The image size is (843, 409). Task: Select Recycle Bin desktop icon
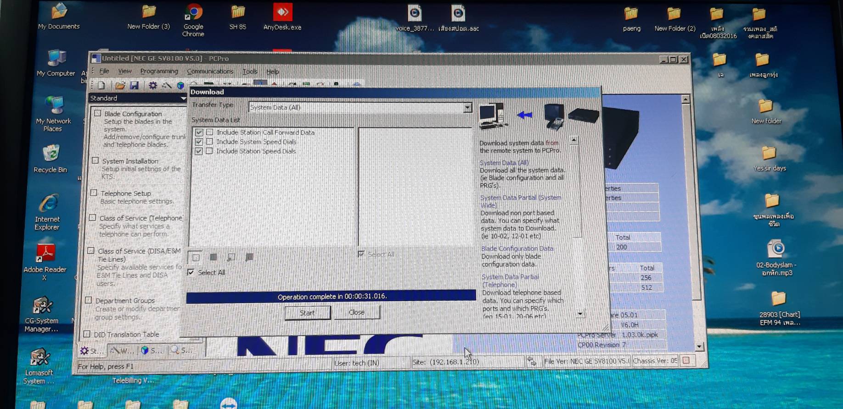[x=51, y=159]
